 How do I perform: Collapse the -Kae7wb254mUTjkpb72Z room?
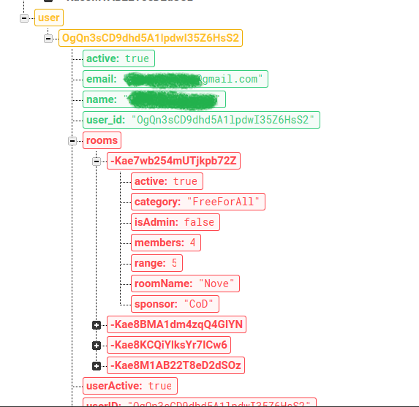(97, 161)
